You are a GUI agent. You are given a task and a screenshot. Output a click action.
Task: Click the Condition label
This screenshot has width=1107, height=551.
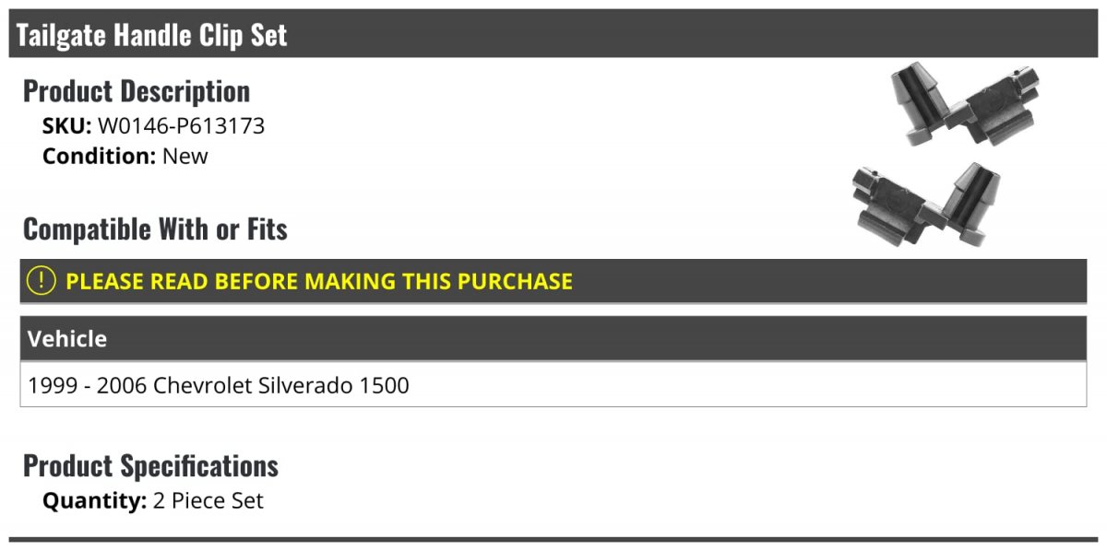[99, 156]
